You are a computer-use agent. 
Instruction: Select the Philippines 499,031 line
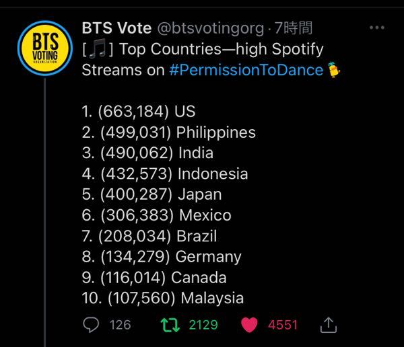[x=169, y=132]
